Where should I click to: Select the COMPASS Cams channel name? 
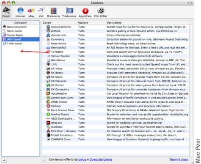coord(61,139)
